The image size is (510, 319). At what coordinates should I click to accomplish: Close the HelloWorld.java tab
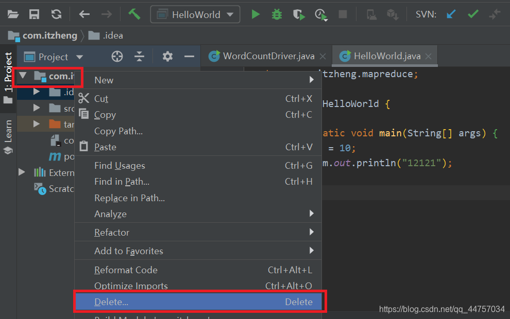coord(429,57)
